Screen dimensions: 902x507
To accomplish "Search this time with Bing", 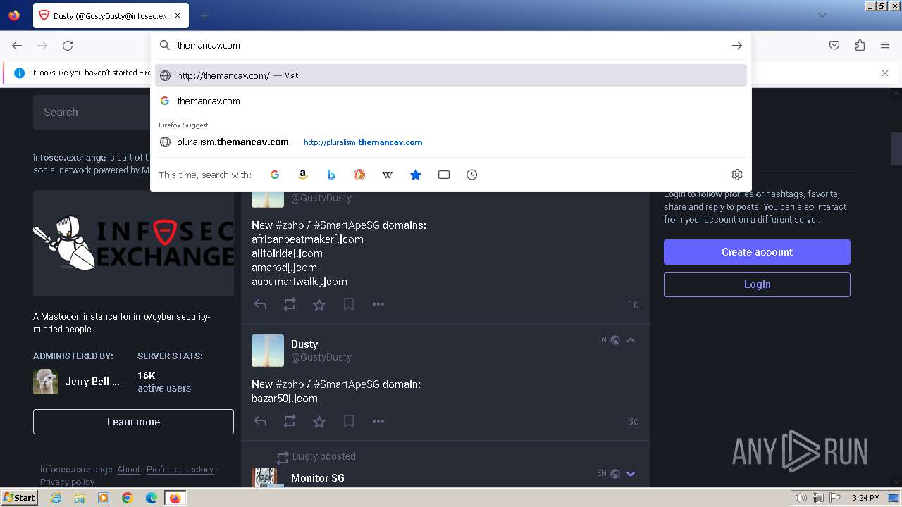I will 331,175.
